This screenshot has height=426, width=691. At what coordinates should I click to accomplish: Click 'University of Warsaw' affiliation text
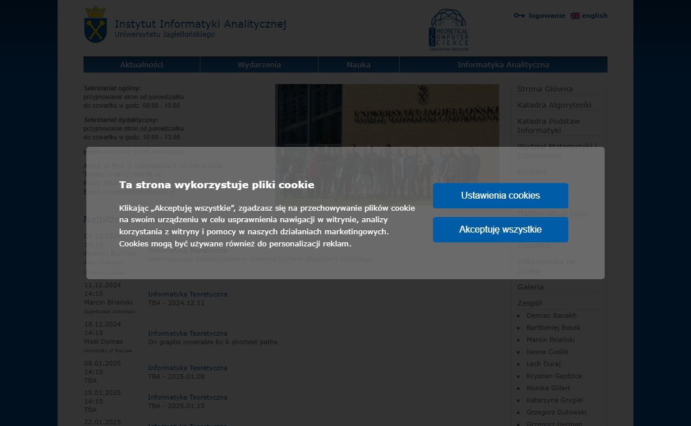tap(108, 351)
